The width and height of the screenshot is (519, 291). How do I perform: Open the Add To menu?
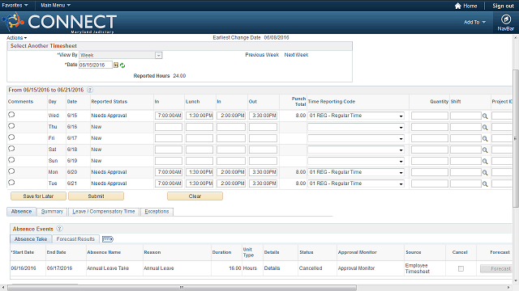(474, 22)
